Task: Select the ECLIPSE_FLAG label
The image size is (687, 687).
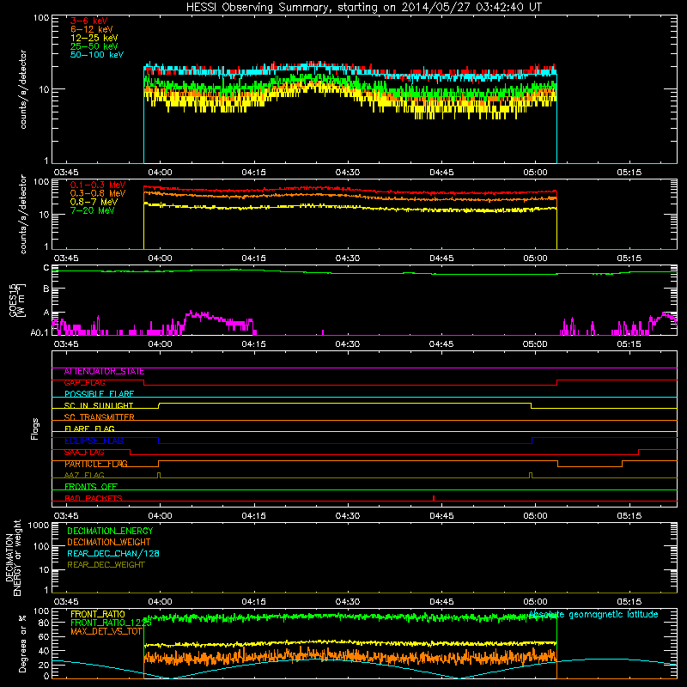Action: (x=94, y=441)
